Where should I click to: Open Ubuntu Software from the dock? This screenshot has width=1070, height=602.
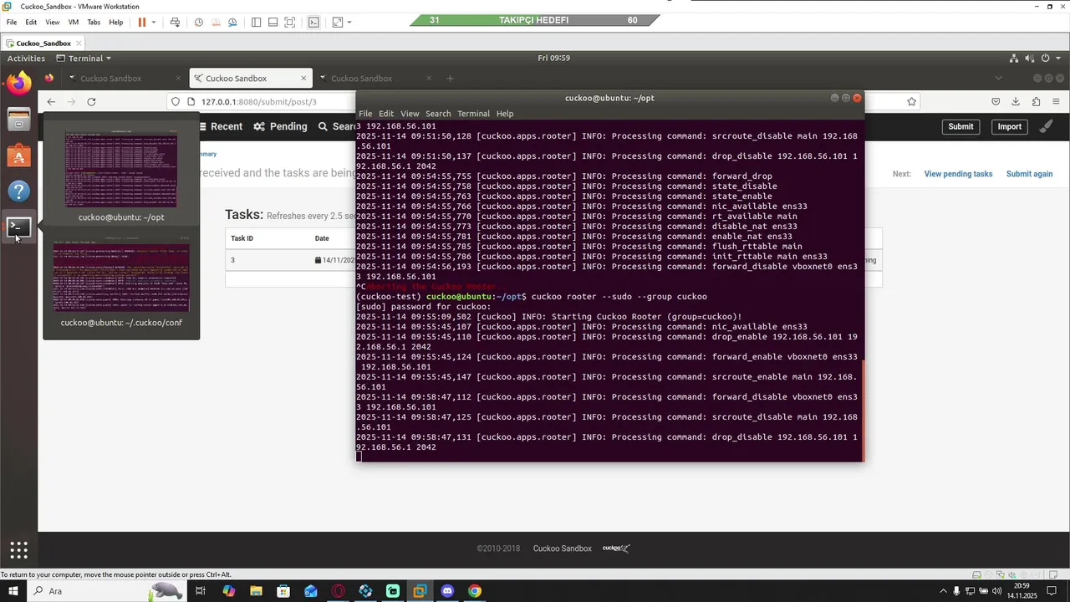coord(18,156)
